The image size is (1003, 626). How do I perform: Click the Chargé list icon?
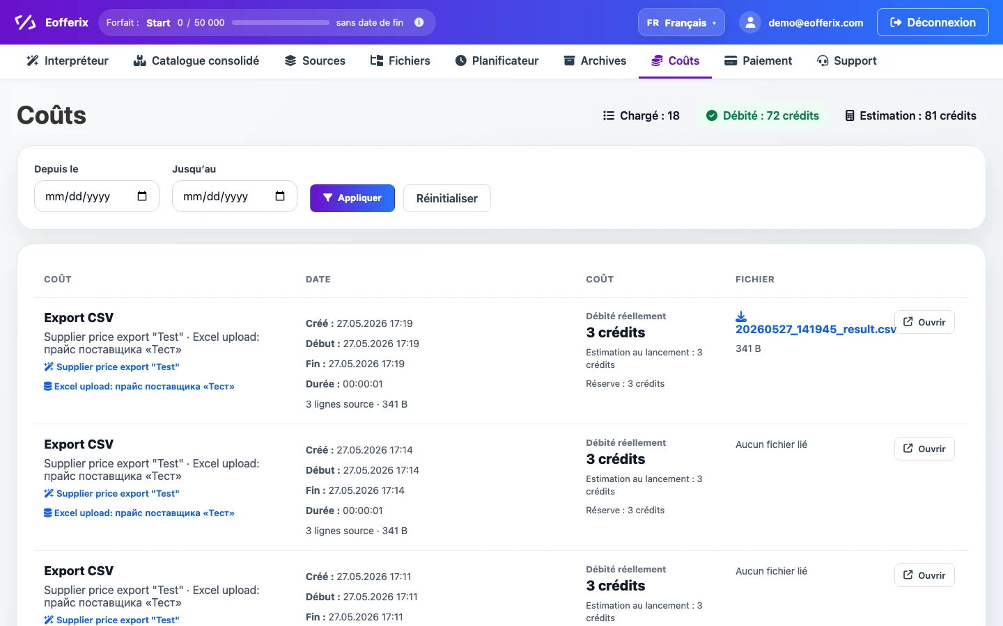(x=609, y=115)
